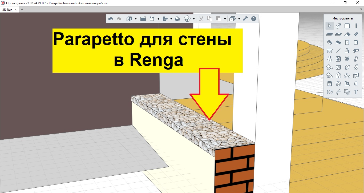The image size is (364, 193).
Task: Select the Equipment washing machine tool
Action: click(338, 59)
